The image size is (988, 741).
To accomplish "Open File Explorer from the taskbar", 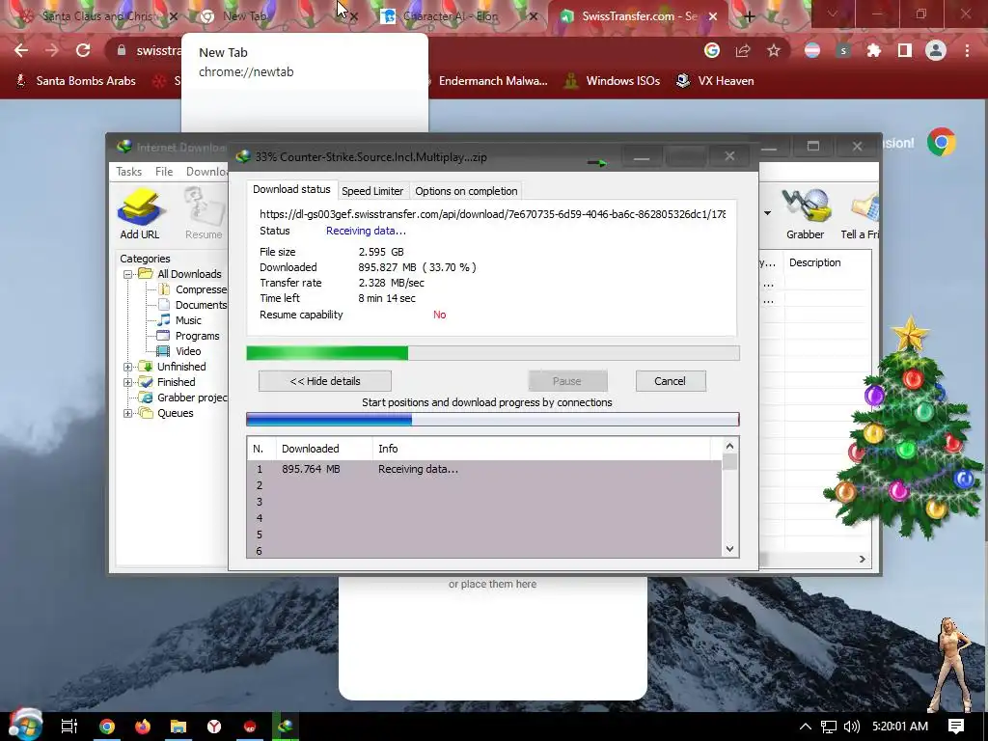I will pos(178,727).
